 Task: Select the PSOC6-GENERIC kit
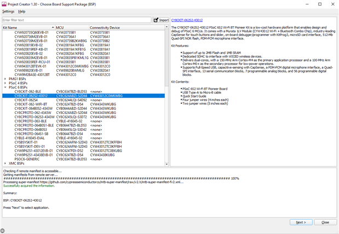tap(83, 159)
